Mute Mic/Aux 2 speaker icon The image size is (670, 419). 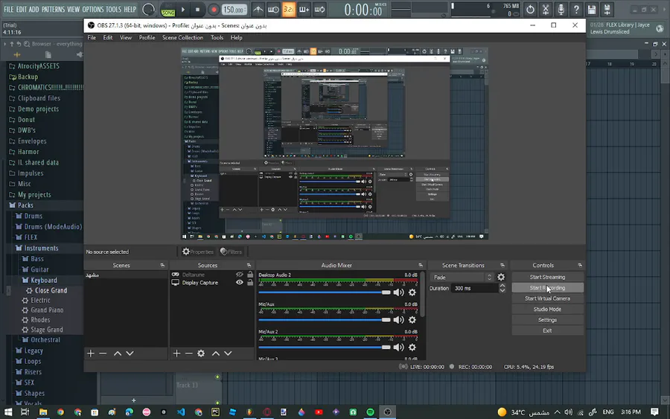398,348
